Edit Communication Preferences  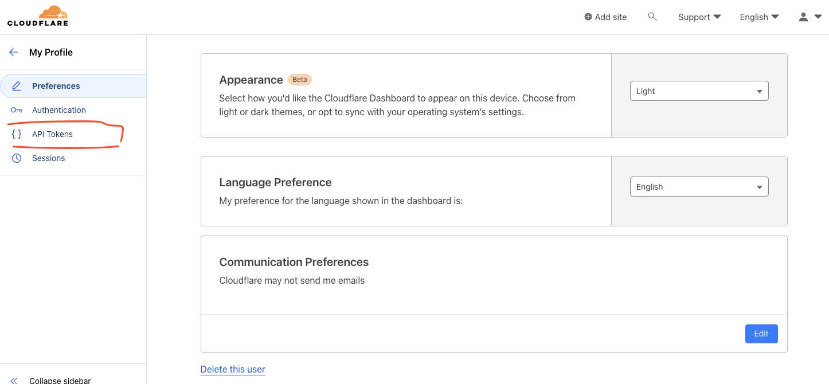[x=761, y=334]
